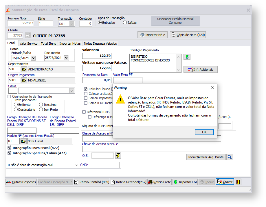The height and width of the screenshot is (207, 266).
Task: Enable Conhecimento de Transporte checkbox
Action: (10, 97)
